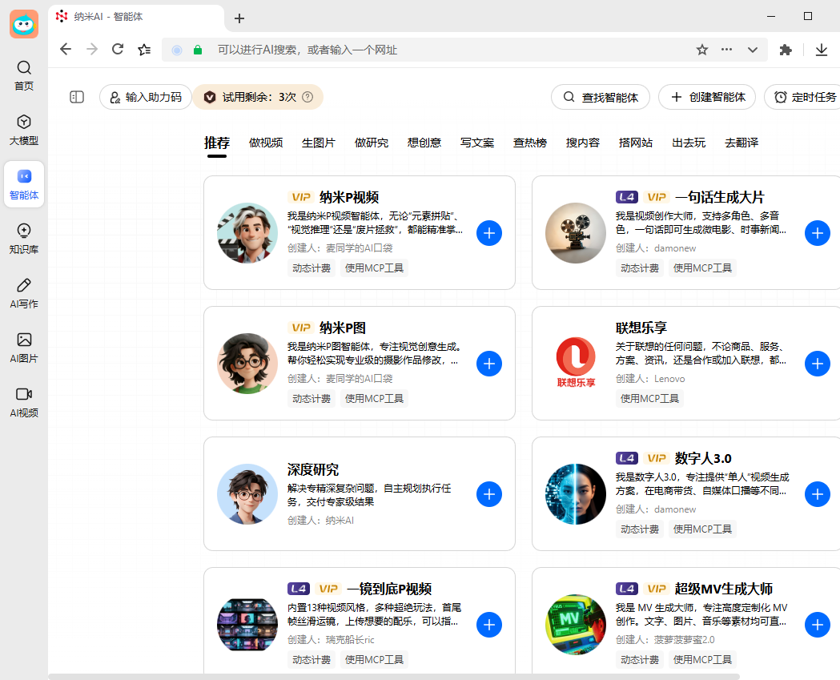Click the 输入助力码 button
840x680 pixels.
pyautogui.click(x=145, y=97)
